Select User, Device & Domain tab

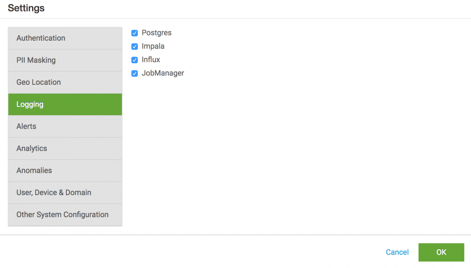click(x=65, y=193)
